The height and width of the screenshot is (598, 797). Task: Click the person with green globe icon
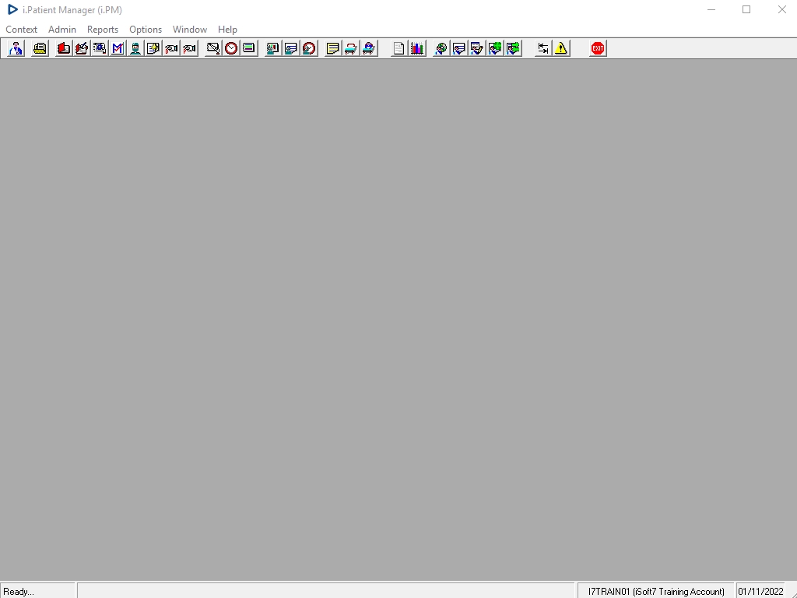pyautogui.click(x=494, y=48)
